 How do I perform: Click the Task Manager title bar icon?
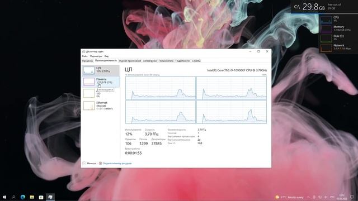[84, 51]
